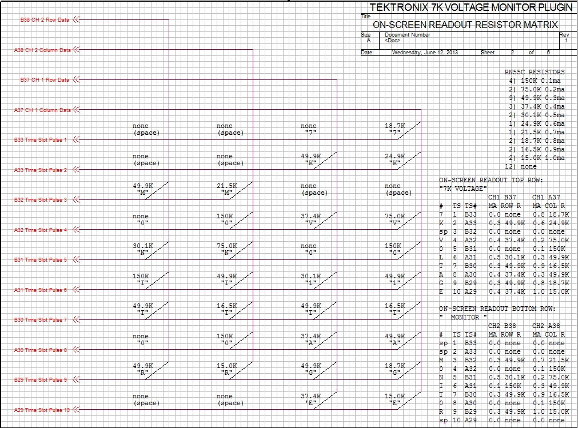Select the B38 CH 2 Row Data label
The image size is (578, 428).
[x=45, y=20]
